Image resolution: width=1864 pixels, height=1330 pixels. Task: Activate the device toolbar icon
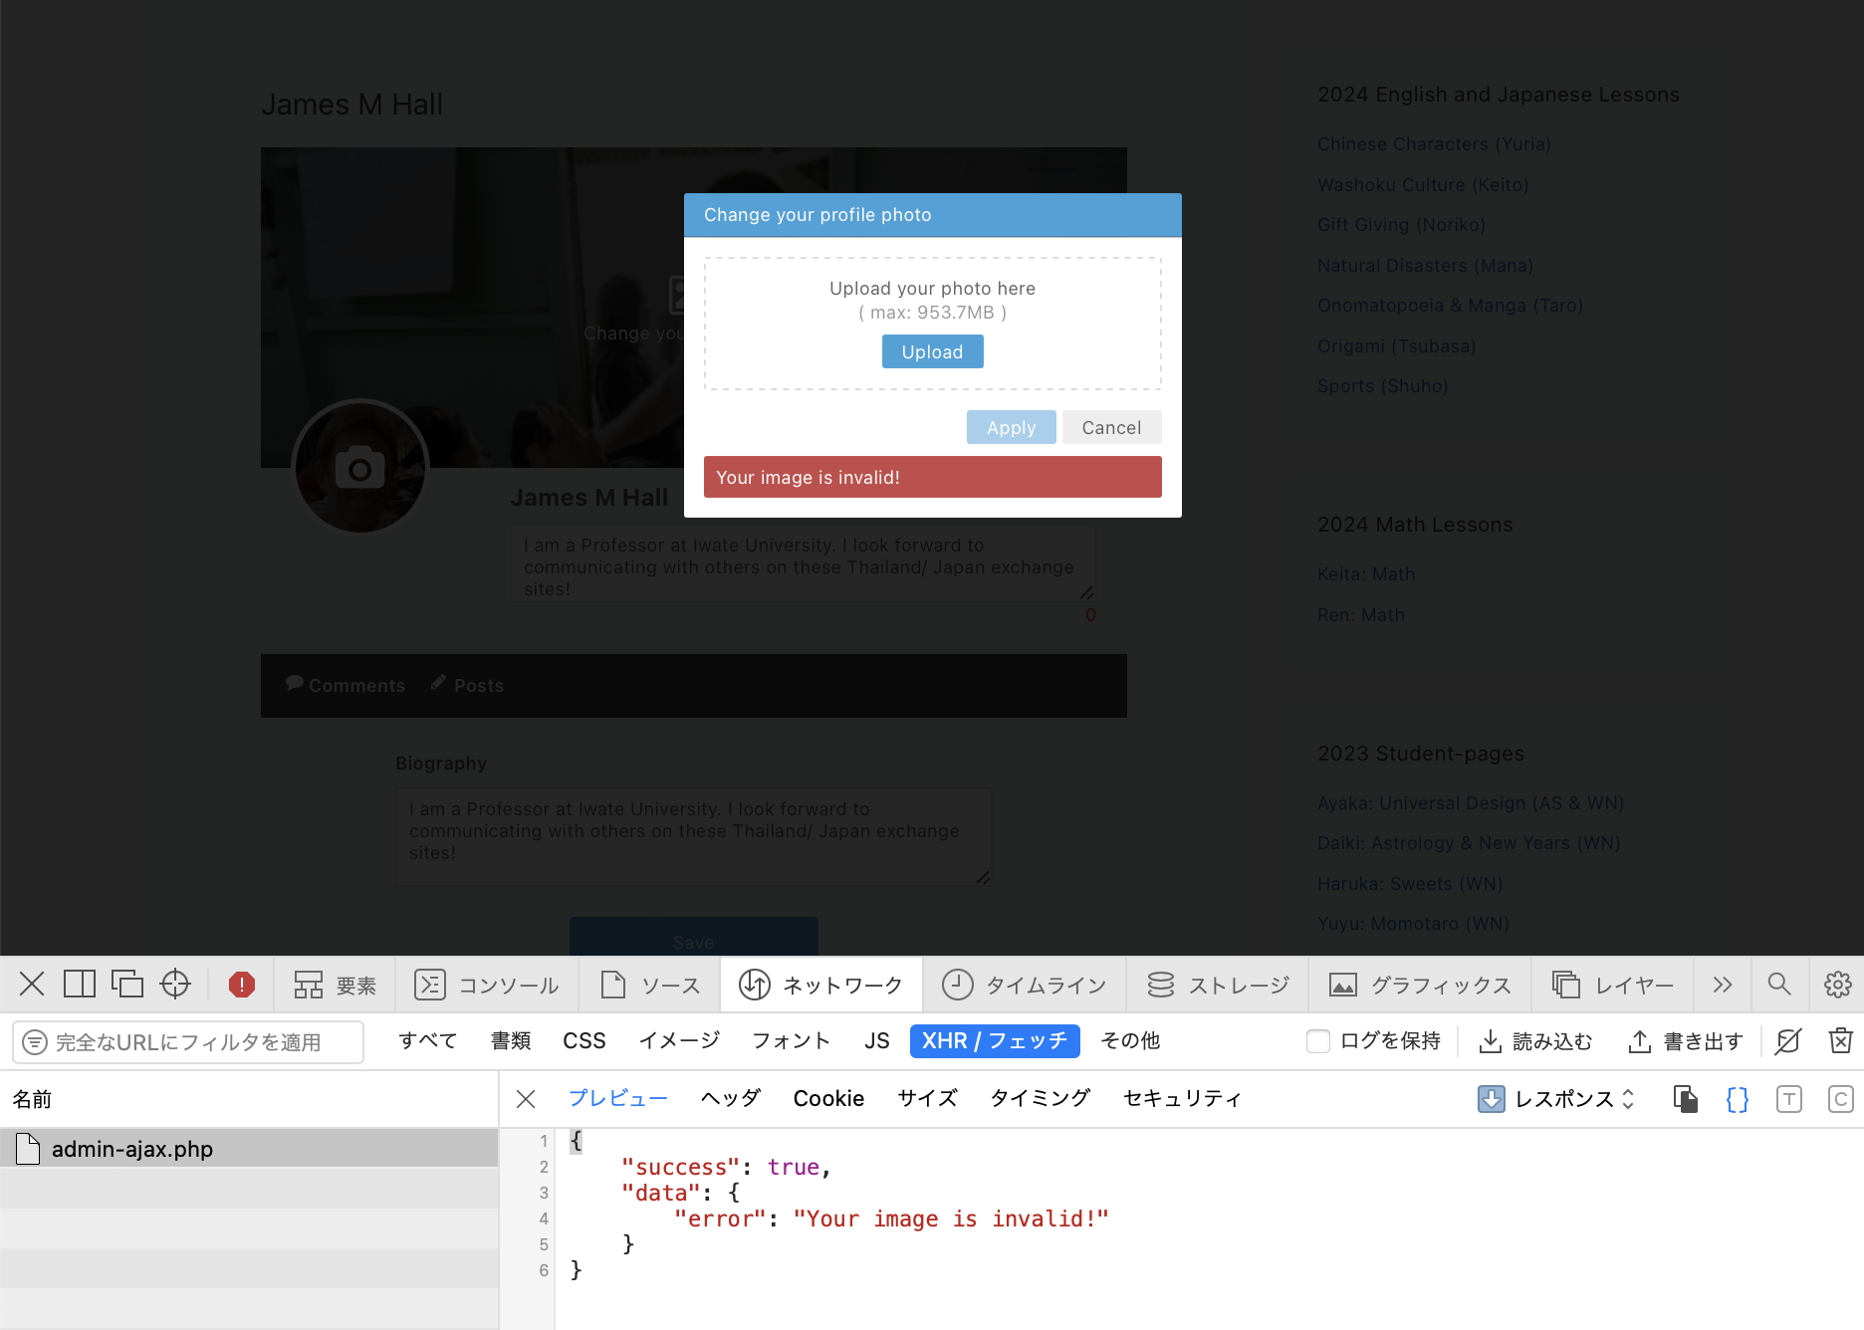[x=80, y=984]
